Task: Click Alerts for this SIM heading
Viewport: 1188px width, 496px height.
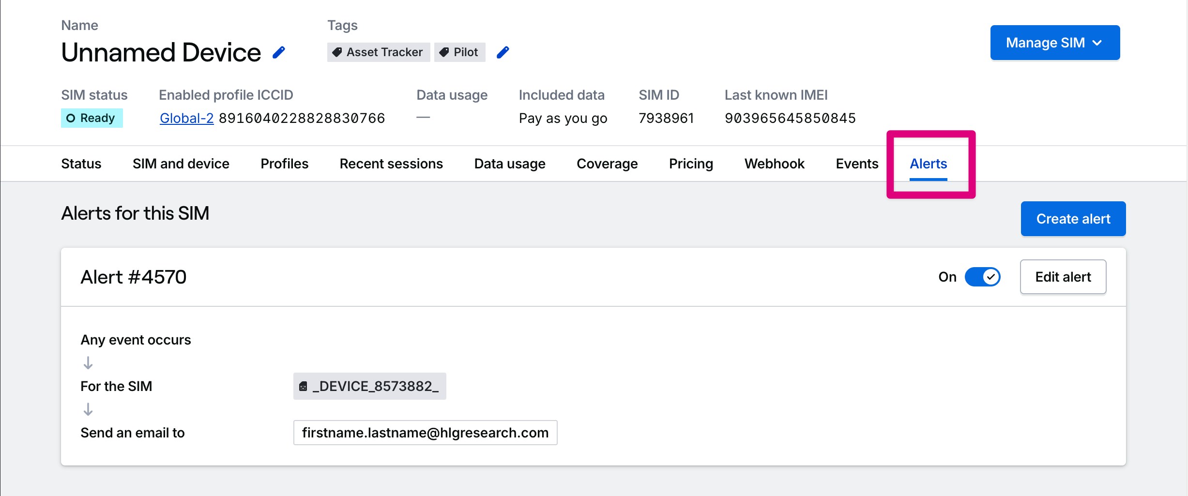Action: pyautogui.click(x=135, y=213)
